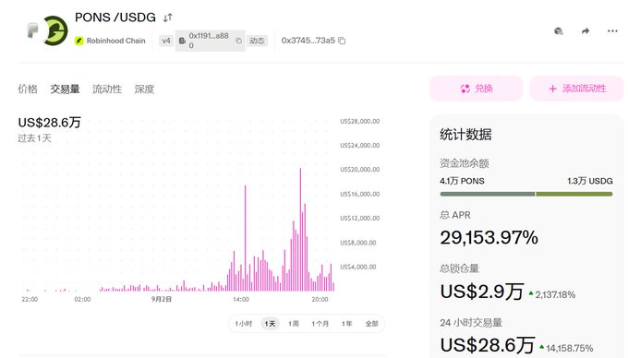Click the pool balance bar PONS segment
Screen dimensions: 628x358
pyautogui.click(x=487, y=194)
